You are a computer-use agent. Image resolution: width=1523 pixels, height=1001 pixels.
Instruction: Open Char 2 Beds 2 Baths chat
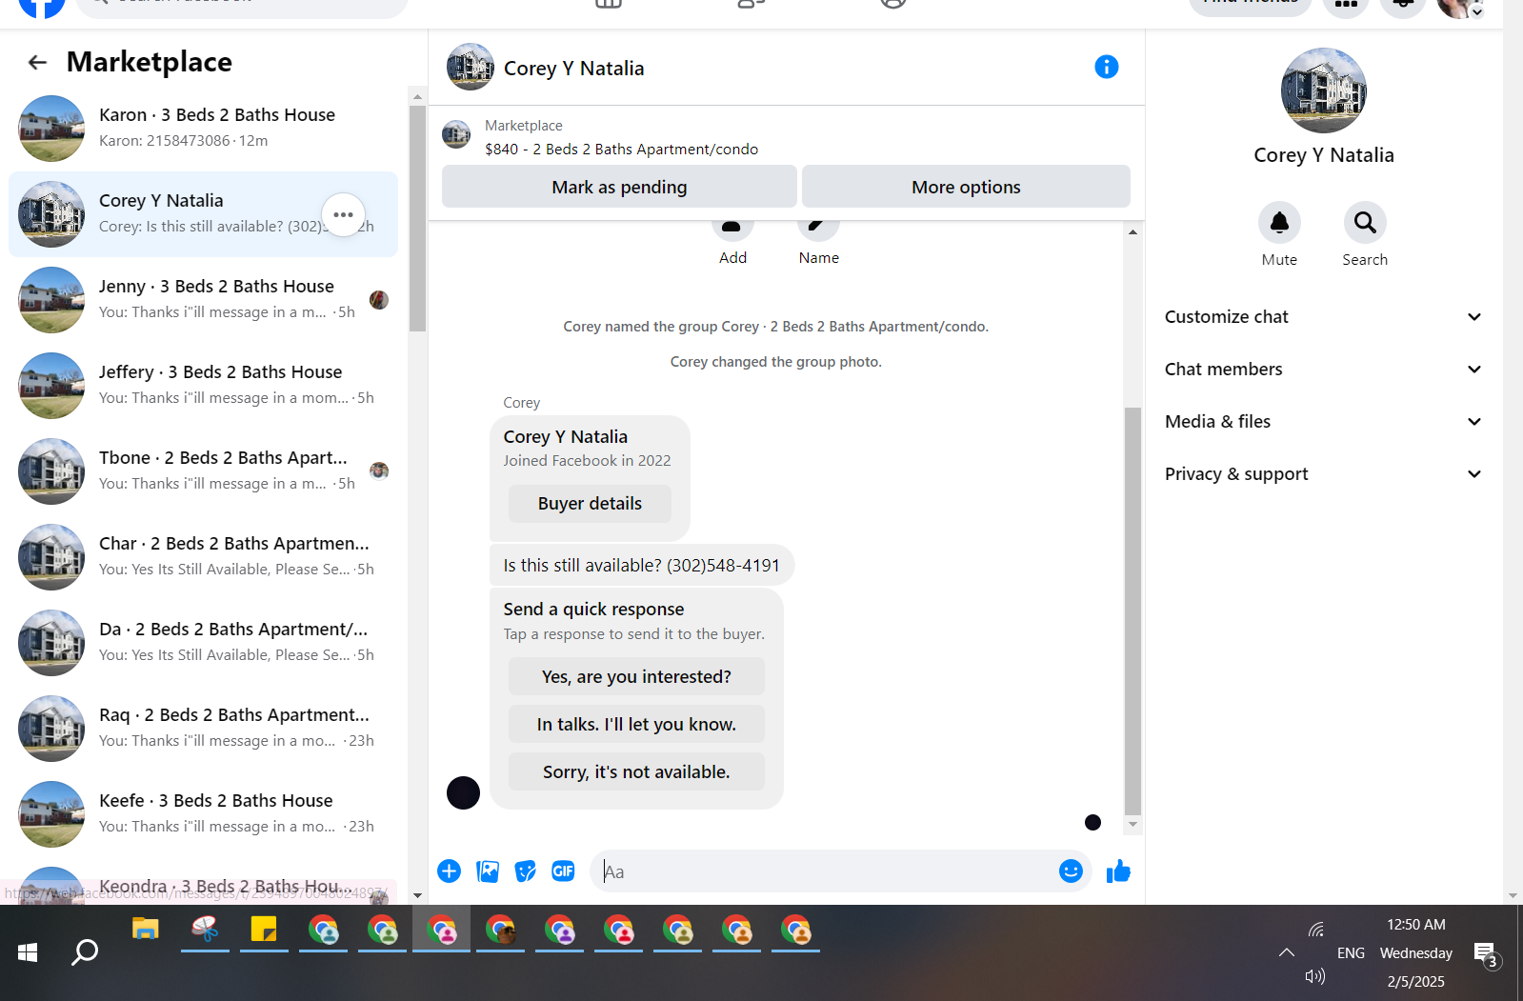[x=203, y=557]
